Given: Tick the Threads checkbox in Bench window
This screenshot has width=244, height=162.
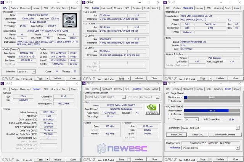Looking at the screenshot, I should pyautogui.click(x=169, y=119).
